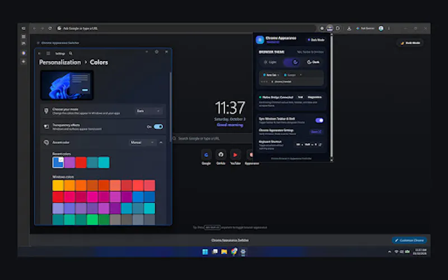This screenshot has height=280, width=448.
Task: Click the Settings window scrollbar
Action: pos(171,106)
